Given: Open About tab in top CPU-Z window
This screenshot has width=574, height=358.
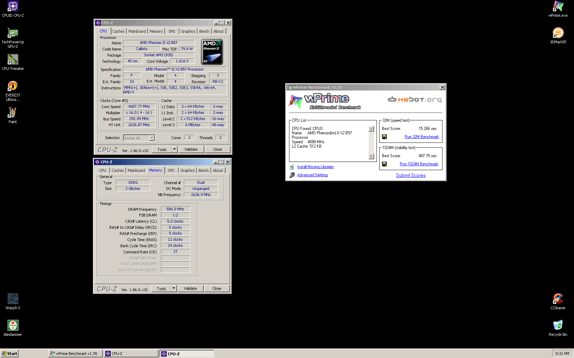Looking at the screenshot, I should pyautogui.click(x=219, y=31).
